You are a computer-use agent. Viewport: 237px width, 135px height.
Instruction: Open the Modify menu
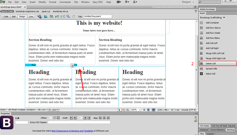42,2
